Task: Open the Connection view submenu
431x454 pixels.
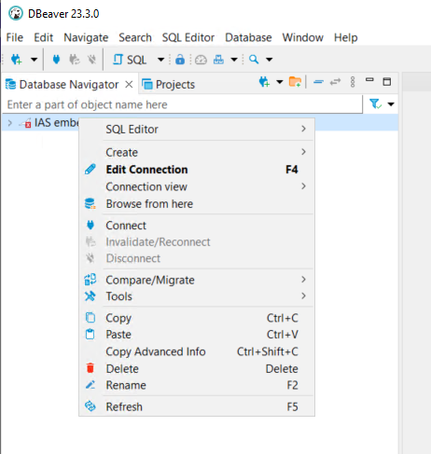Action: tap(197, 186)
